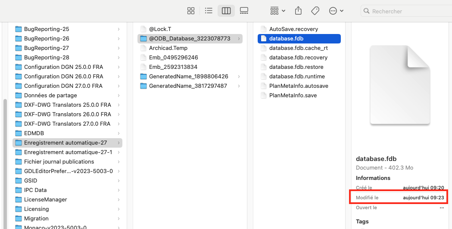Click the Share icon in toolbar
Screen dimensions: 452x229
point(298,11)
